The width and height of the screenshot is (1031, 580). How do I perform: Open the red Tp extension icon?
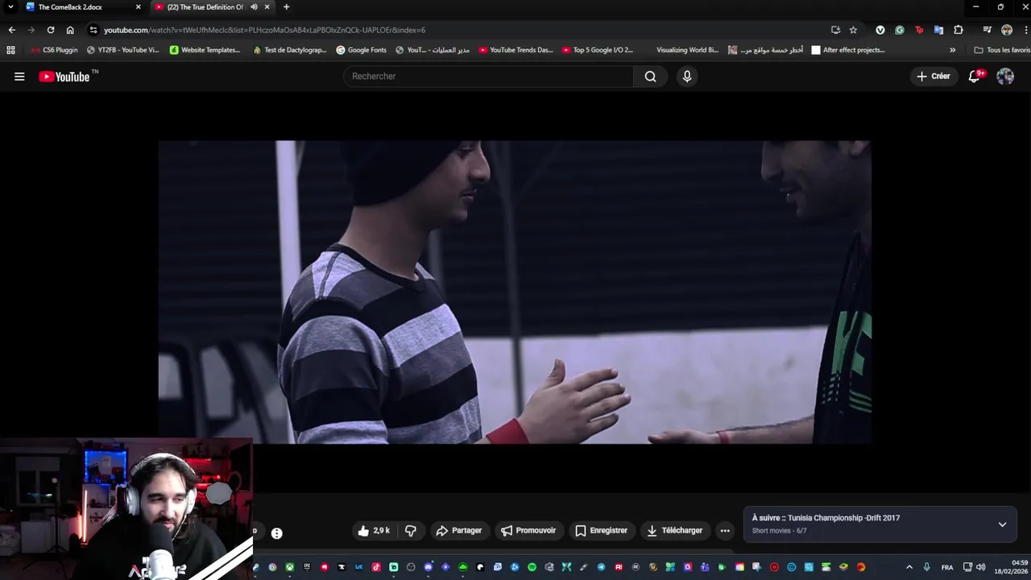(919, 30)
